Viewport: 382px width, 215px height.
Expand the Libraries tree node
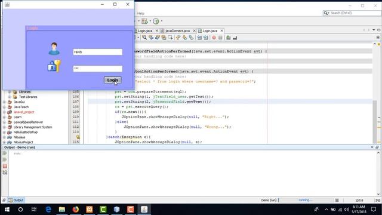(10, 92)
